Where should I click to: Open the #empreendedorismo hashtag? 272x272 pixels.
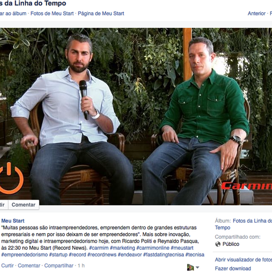24,255
